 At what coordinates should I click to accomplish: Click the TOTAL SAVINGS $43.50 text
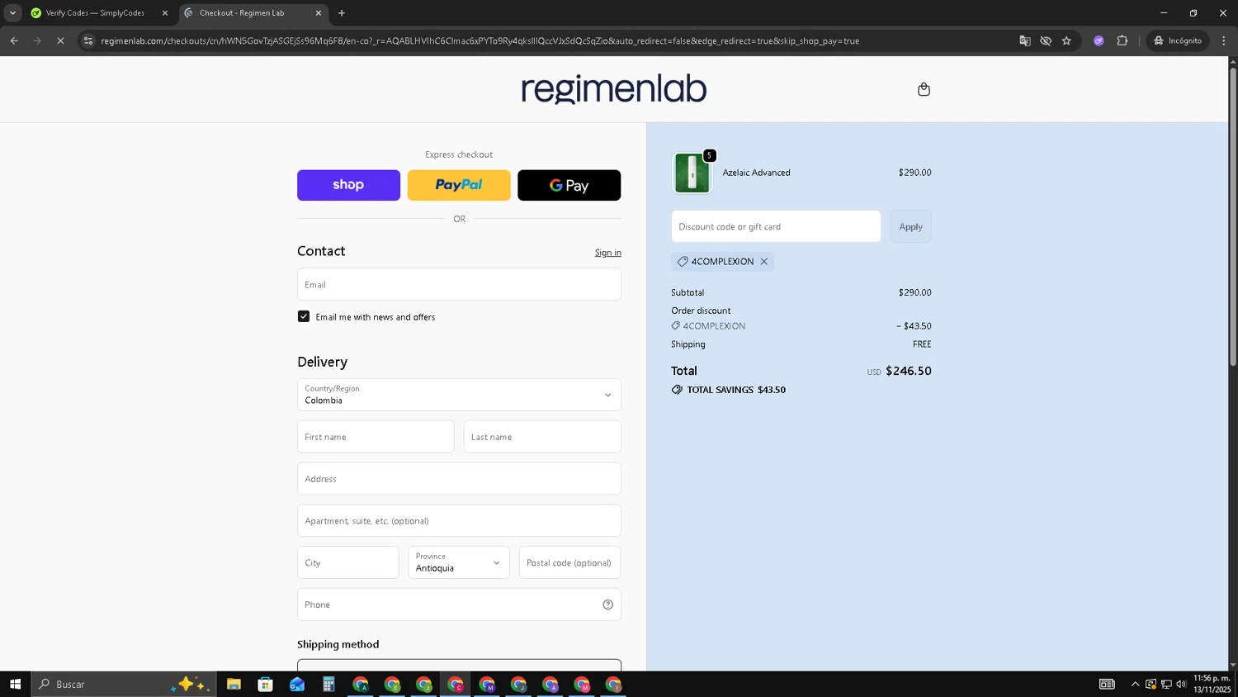click(x=736, y=390)
